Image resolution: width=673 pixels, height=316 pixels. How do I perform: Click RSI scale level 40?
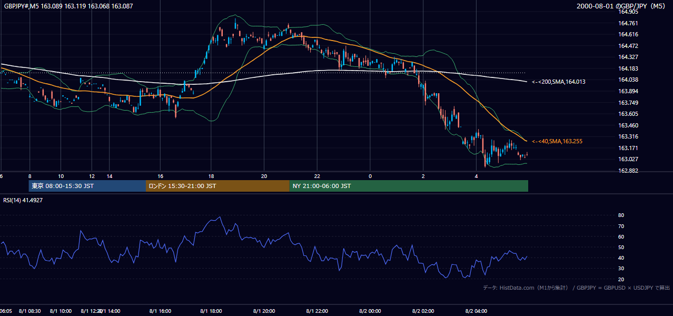click(621, 258)
